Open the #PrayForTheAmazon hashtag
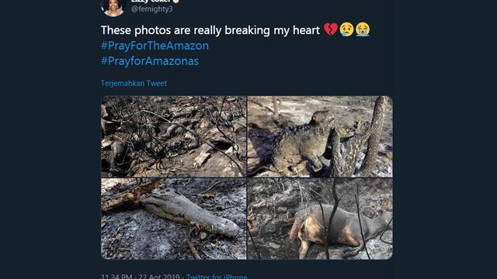 pyautogui.click(x=155, y=46)
